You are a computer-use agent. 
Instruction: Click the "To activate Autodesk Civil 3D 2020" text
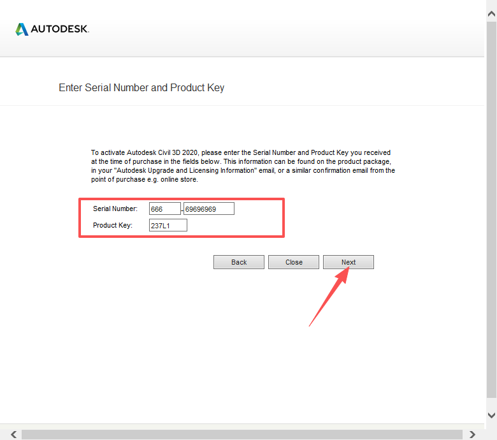click(145, 153)
